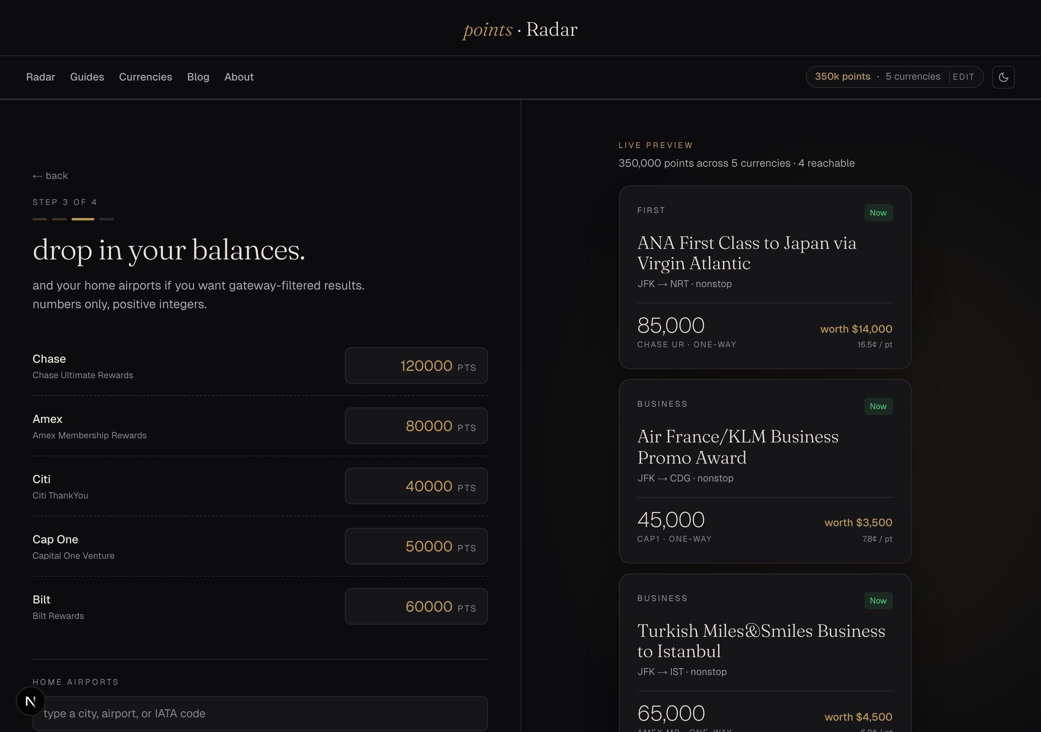Click the 'HOME AIRPORTS' section label

coord(76,682)
